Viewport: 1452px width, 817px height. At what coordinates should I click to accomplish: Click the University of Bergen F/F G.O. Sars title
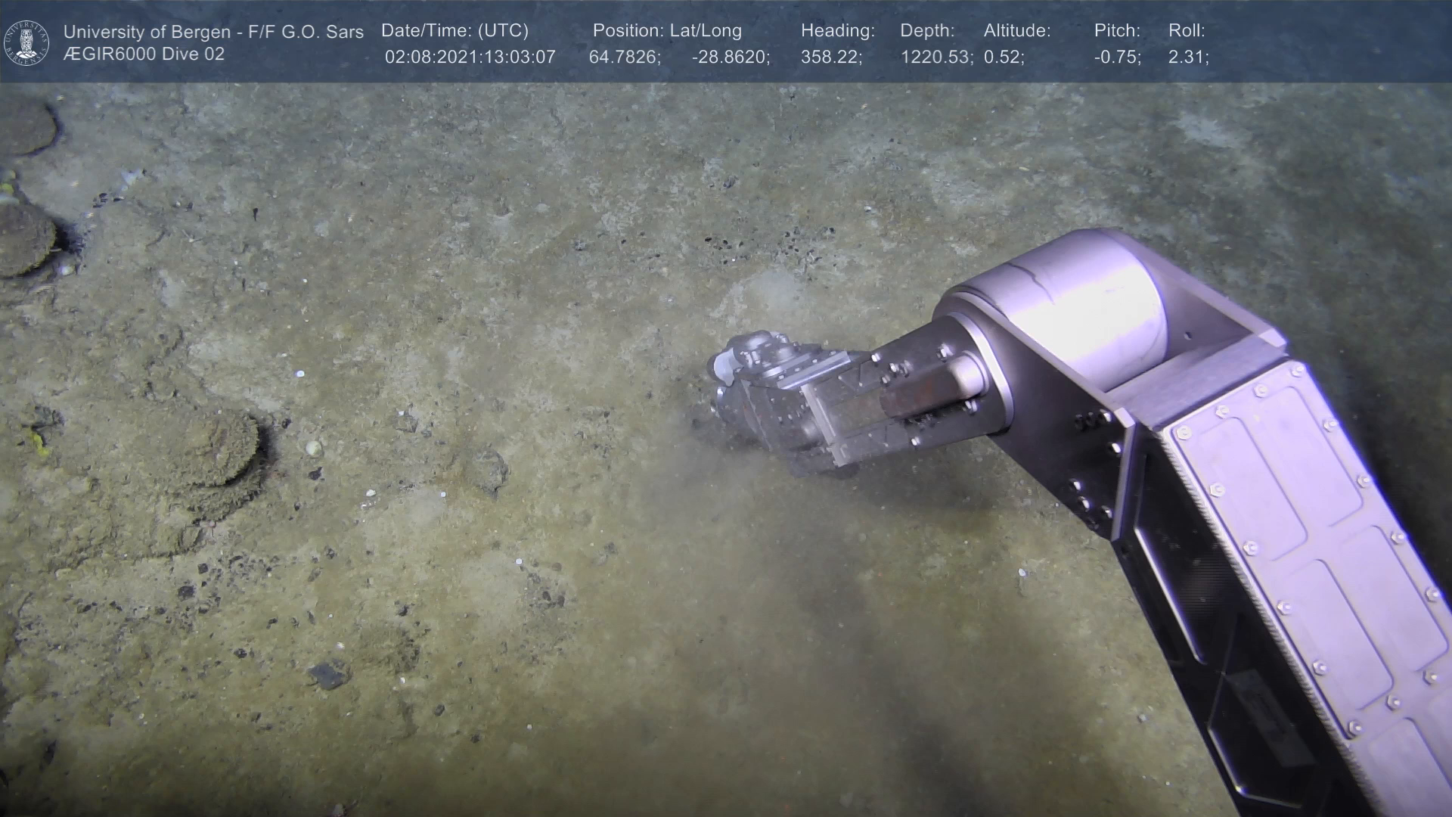213,32
